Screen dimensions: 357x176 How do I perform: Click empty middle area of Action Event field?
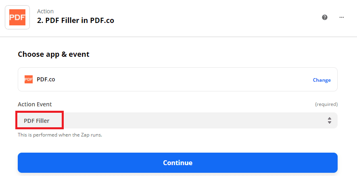pos(194,120)
